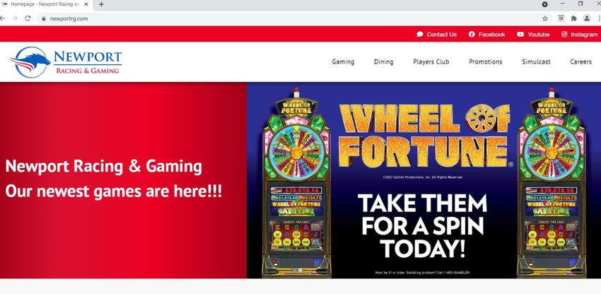Image resolution: width=601 pixels, height=294 pixels.
Task: Open the Instagram profile link
Action: pyautogui.click(x=579, y=34)
